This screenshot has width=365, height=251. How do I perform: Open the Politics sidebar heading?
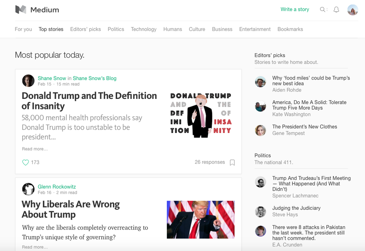tap(262, 156)
